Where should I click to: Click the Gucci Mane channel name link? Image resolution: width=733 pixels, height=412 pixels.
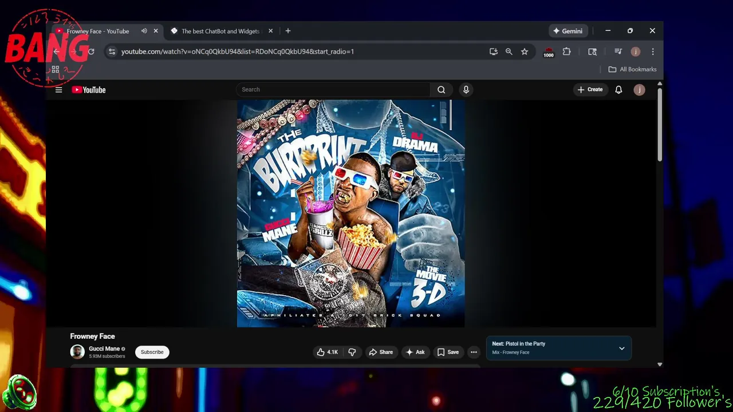coord(104,348)
